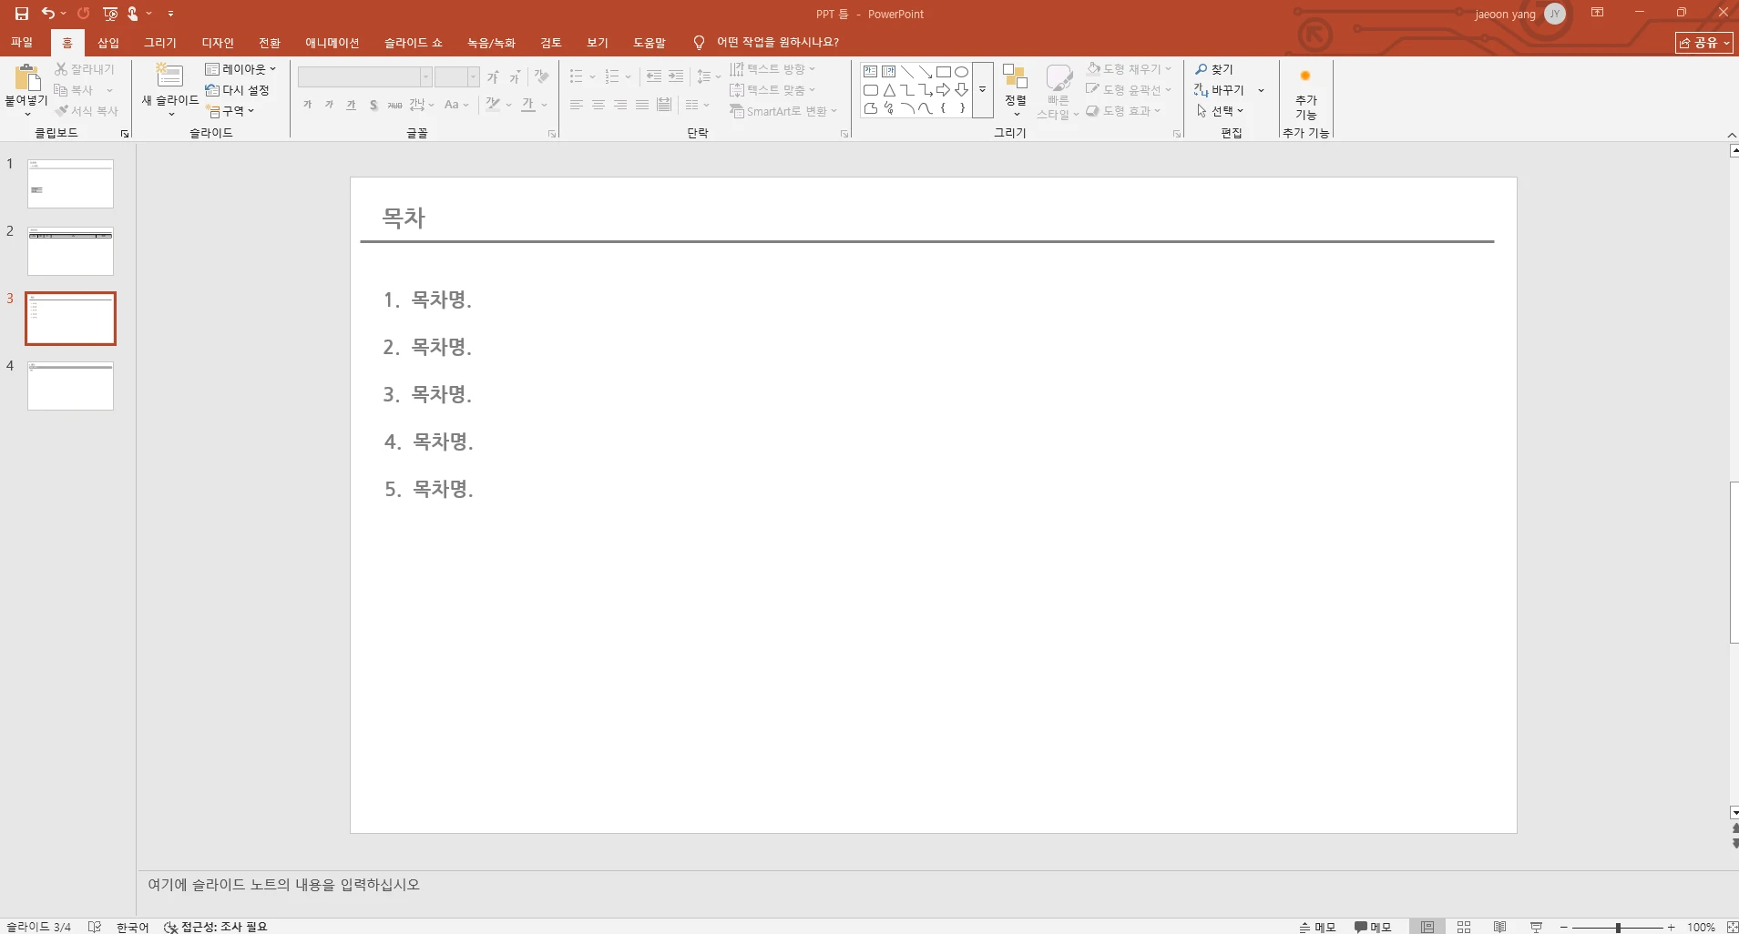Expand the shapes gallery more arrow
This screenshot has height=934, width=1739.
pyautogui.click(x=983, y=90)
